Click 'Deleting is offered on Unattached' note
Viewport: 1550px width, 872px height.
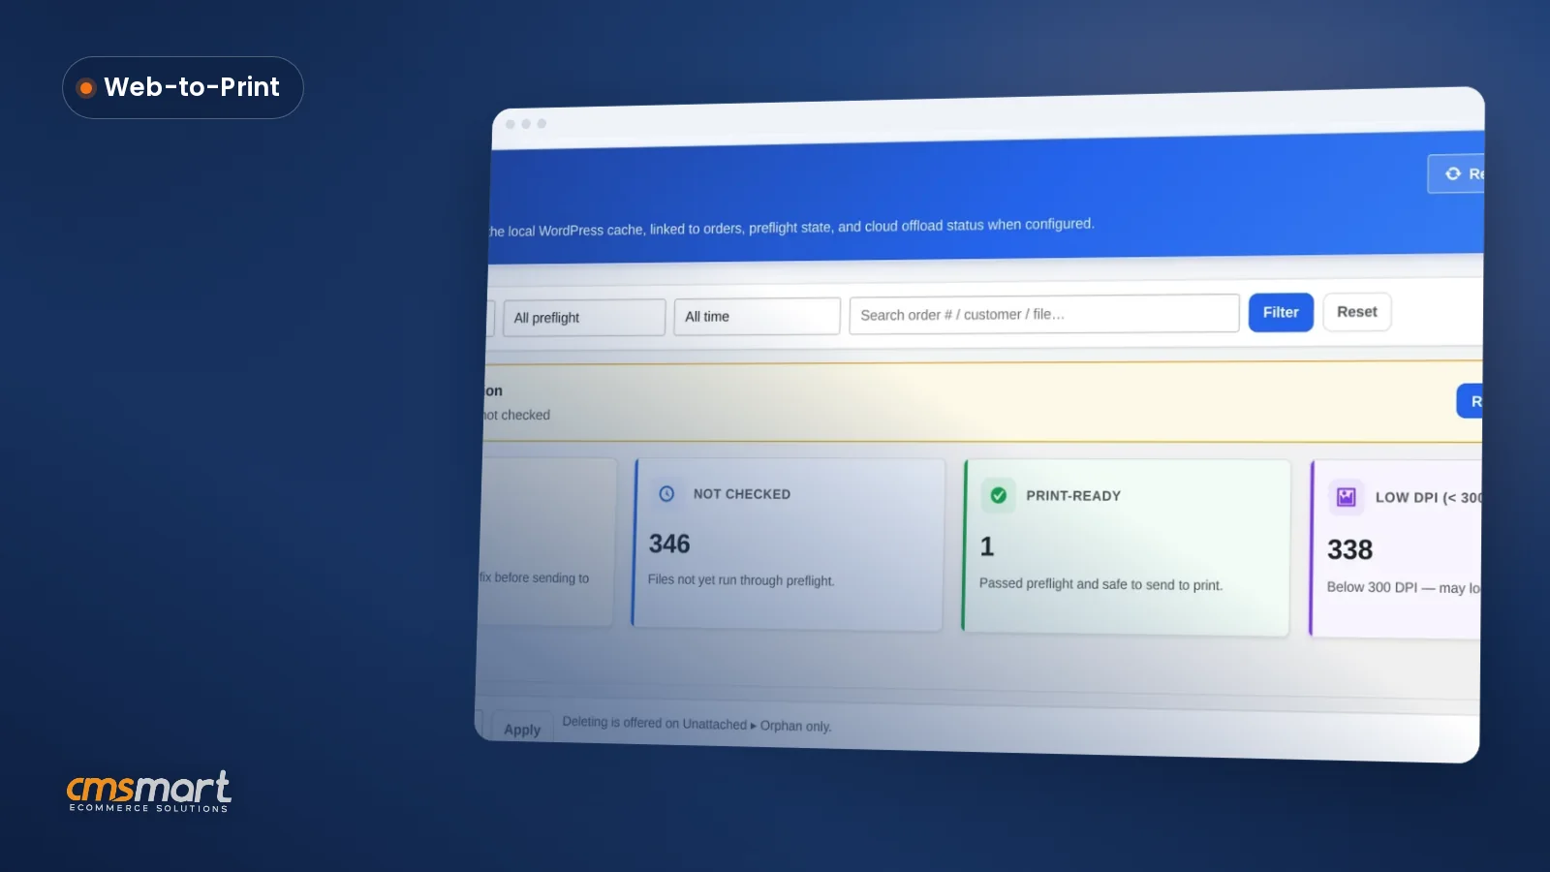coord(697,724)
